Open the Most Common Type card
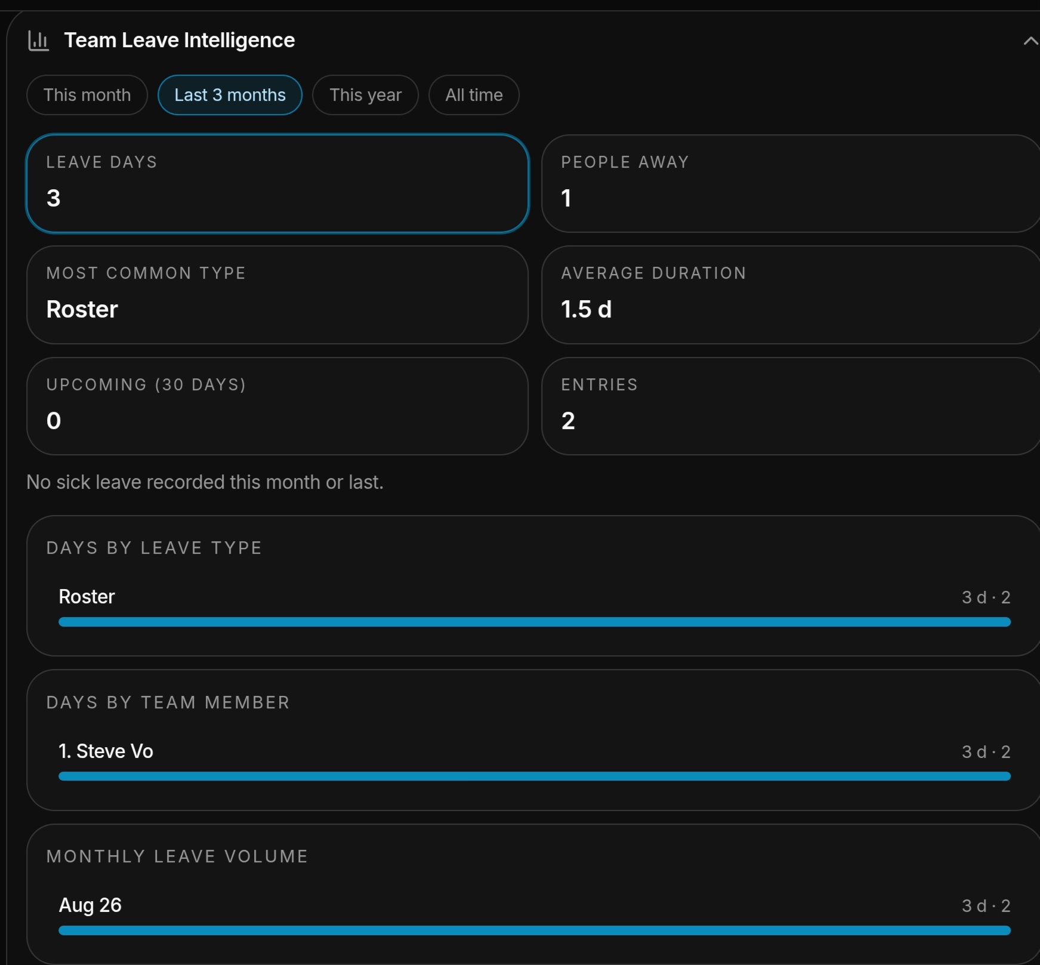 tap(277, 295)
